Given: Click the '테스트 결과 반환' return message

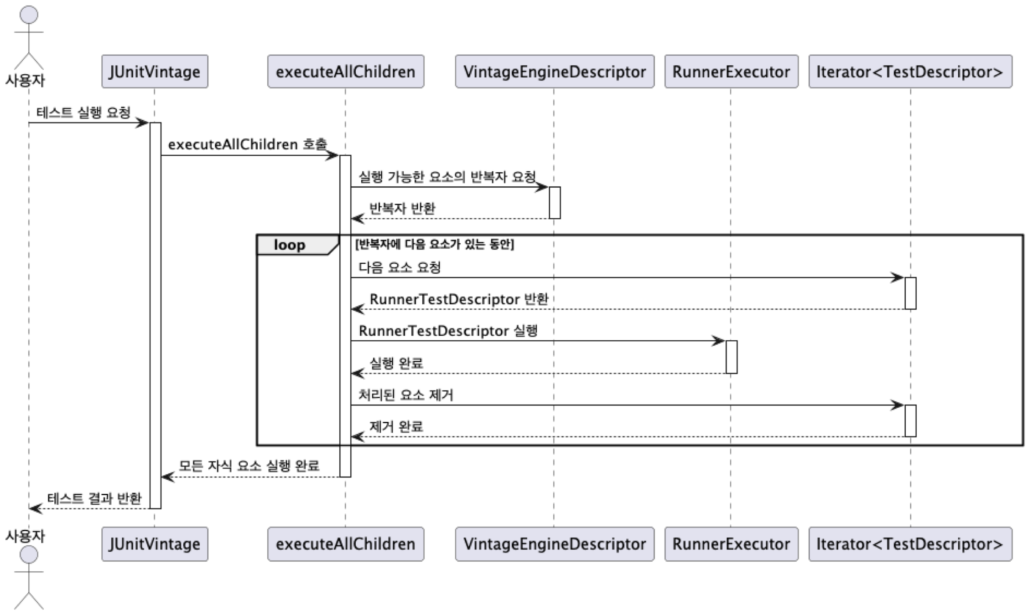Looking at the screenshot, I should pos(94,498).
